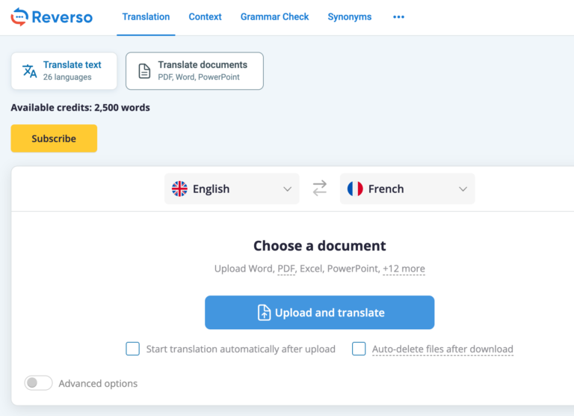Click the Reverso logo
Image resolution: width=574 pixels, height=416 pixels.
tap(52, 17)
